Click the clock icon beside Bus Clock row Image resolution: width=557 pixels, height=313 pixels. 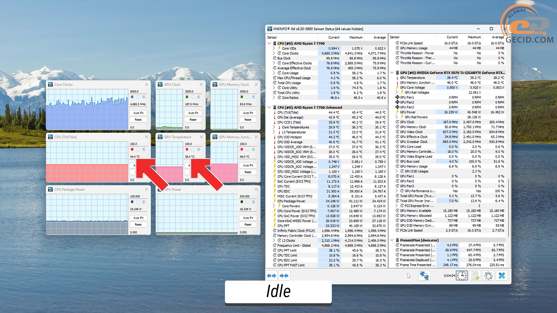tap(274, 58)
